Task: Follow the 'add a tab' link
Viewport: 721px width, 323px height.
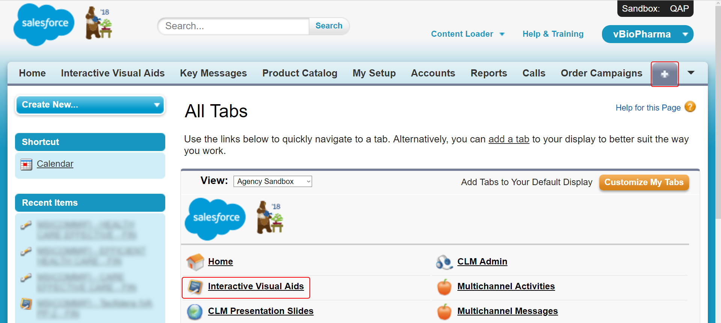Action: pos(508,139)
